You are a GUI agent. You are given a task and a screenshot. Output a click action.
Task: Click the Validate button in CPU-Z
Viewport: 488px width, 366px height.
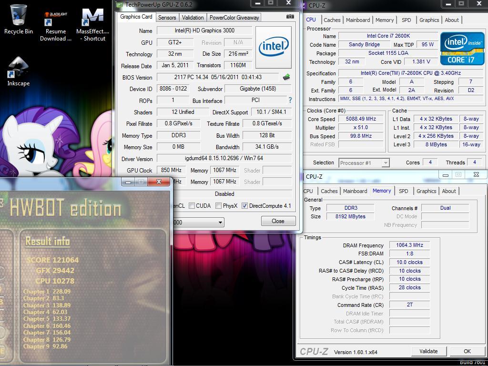(x=428, y=351)
